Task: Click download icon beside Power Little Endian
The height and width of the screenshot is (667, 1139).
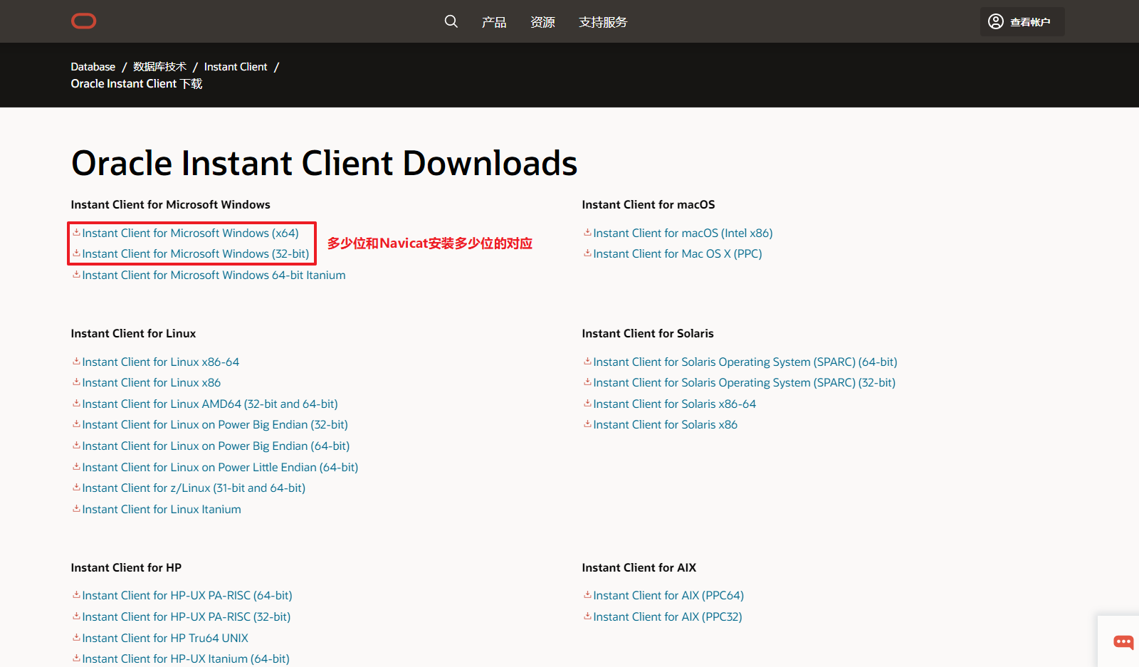Action: pyautogui.click(x=76, y=466)
